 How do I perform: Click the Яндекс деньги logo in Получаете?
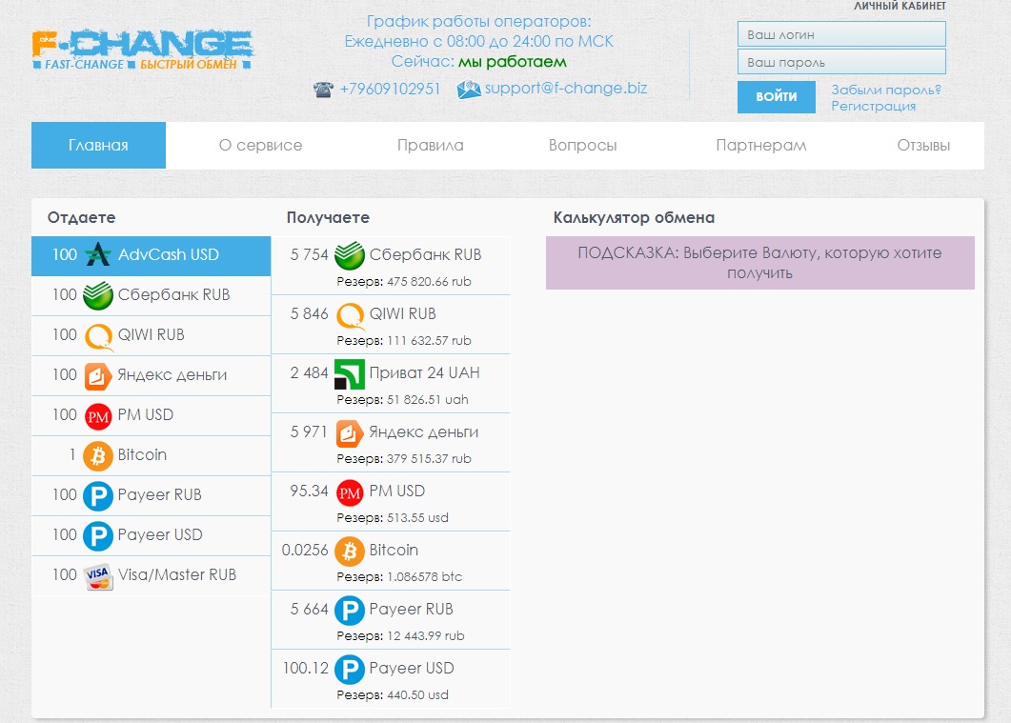(x=350, y=433)
